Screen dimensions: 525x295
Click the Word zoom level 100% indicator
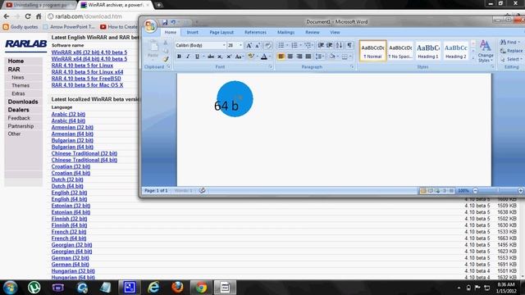[x=463, y=191]
